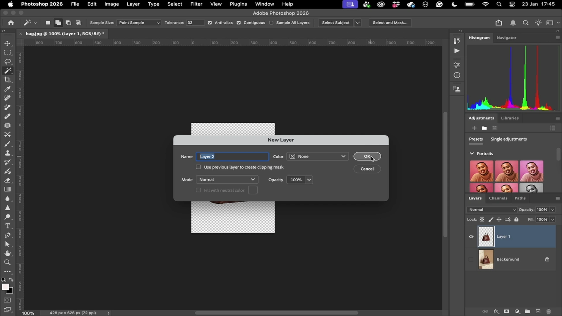Image resolution: width=562 pixels, height=316 pixels.
Task: Enable Sample All Layers checkbox
Action: (271, 23)
